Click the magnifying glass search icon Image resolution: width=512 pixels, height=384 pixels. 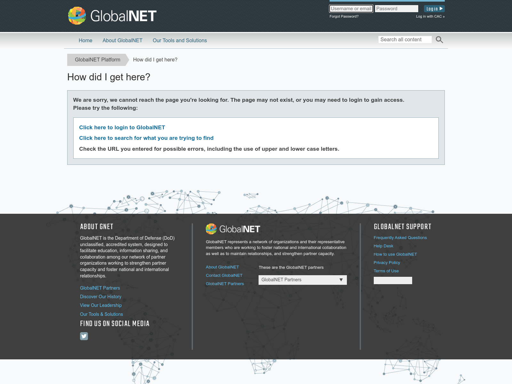439,40
